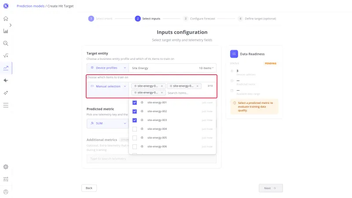The width and height of the screenshot is (352, 198).
Task: Click the app logo icon
Action: tap(6, 6)
